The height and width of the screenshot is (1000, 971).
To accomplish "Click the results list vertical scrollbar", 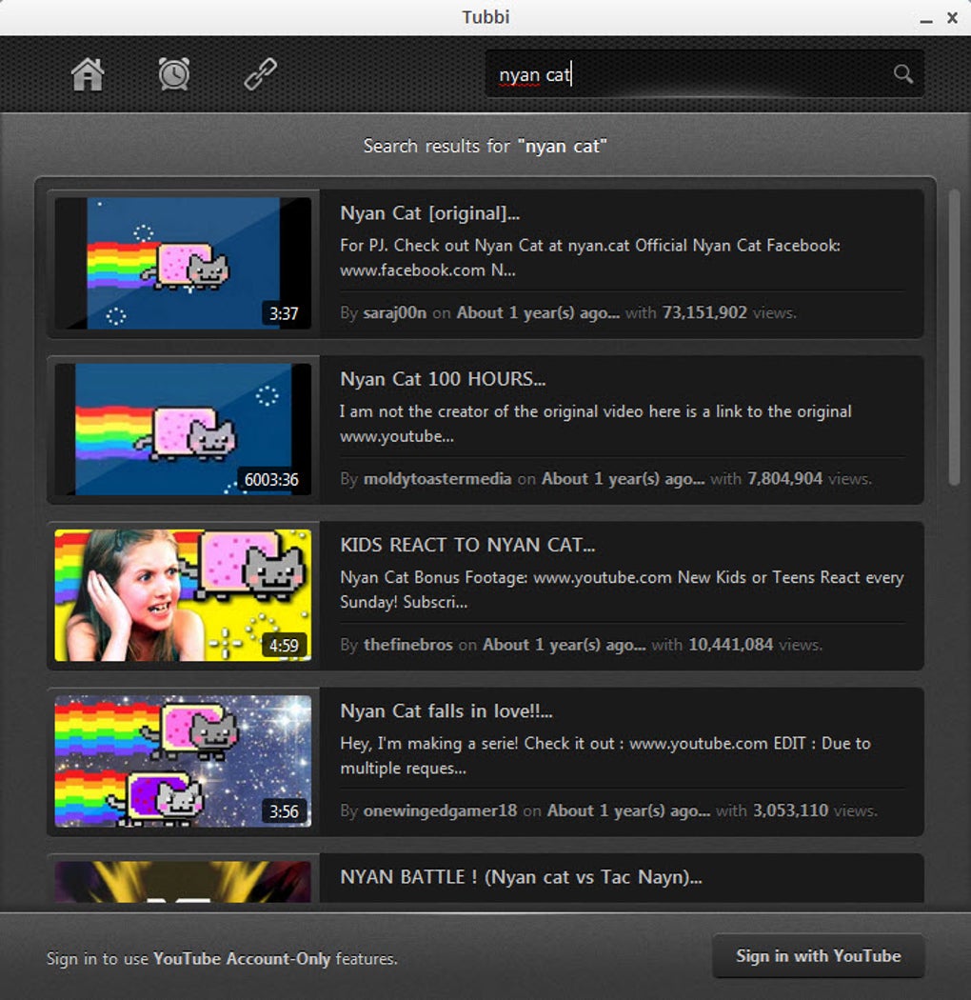I will pos(954,337).
